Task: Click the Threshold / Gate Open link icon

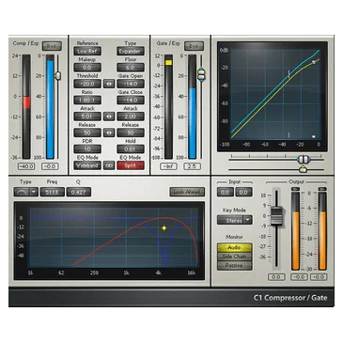Action: [109, 84]
